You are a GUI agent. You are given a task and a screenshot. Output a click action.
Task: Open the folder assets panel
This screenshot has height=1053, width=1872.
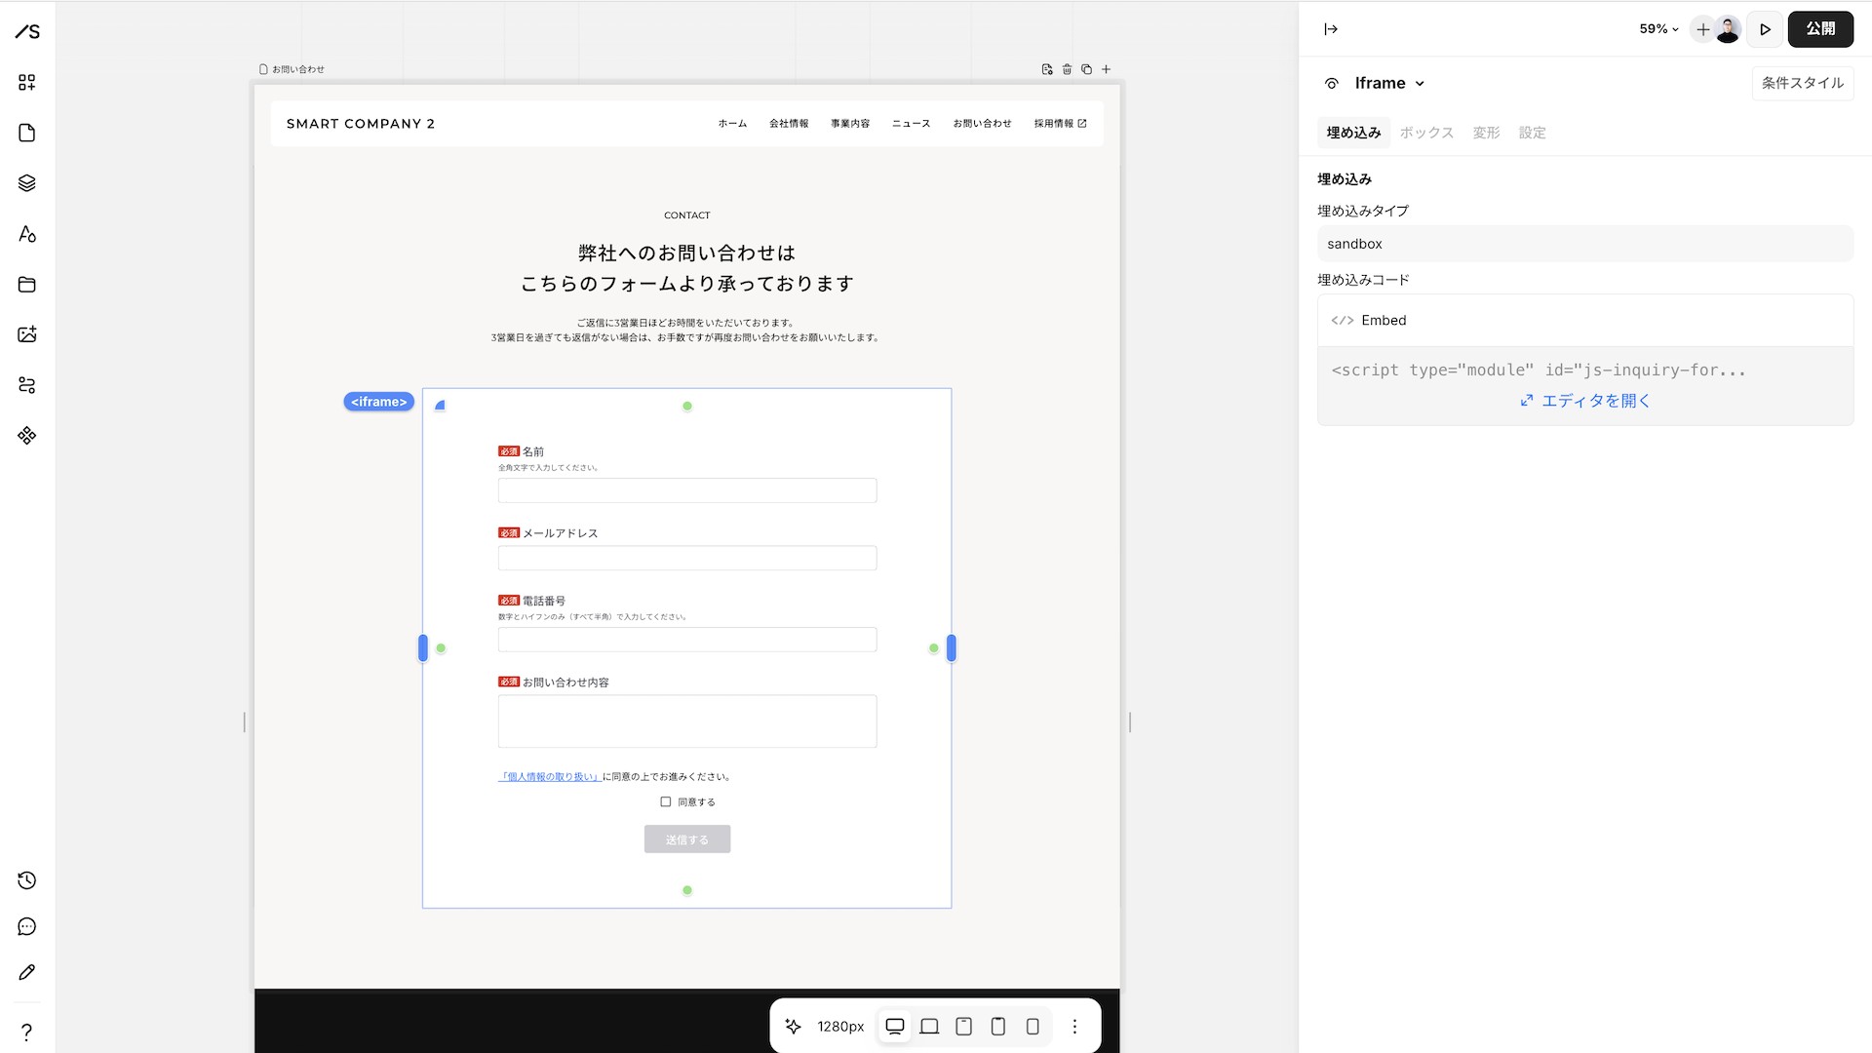pos(27,285)
